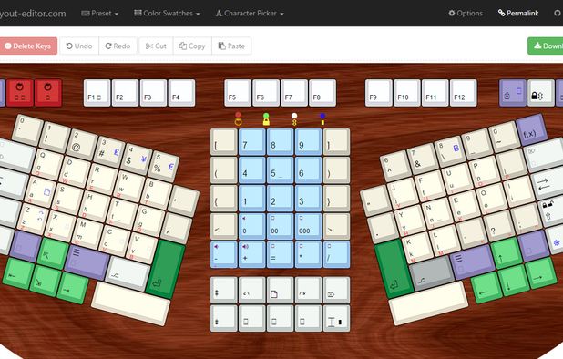Select the green up-arrow key
The height and width of the screenshot is (359, 563).
click(x=506, y=252)
